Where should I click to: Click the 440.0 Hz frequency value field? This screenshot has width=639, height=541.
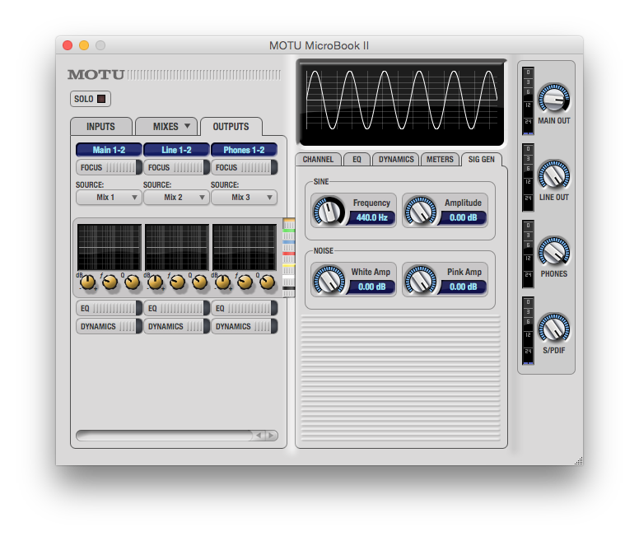pyautogui.click(x=371, y=217)
